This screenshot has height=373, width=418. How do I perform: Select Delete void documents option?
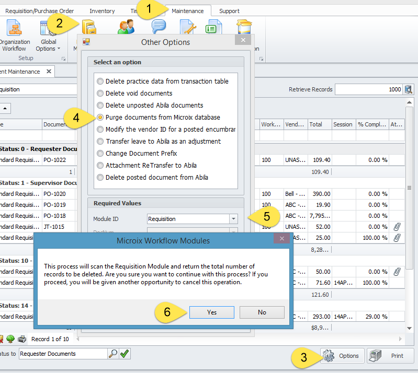(100, 94)
